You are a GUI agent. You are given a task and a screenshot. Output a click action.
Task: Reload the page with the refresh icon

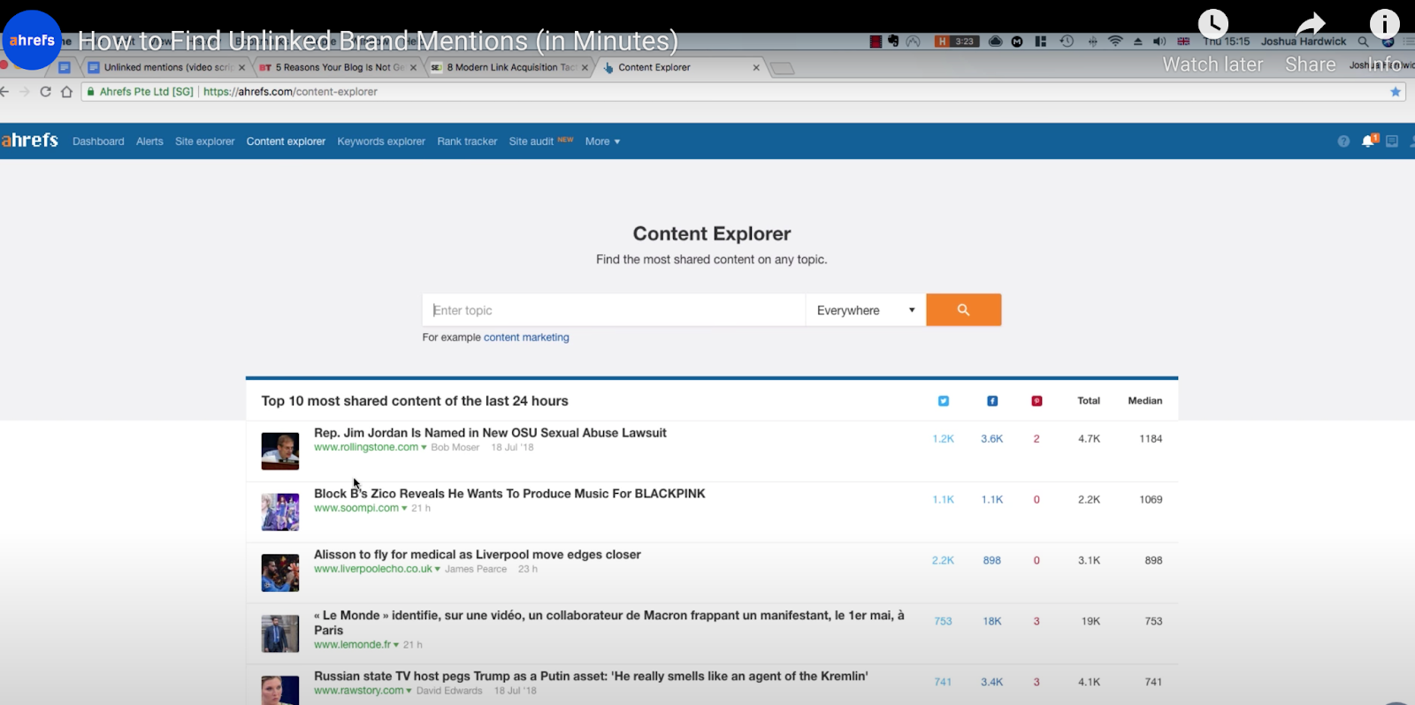click(45, 92)
